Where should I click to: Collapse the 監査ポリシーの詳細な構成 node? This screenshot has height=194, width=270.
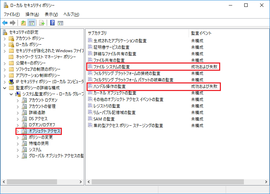pyautogui.click(x=5, y=88)
